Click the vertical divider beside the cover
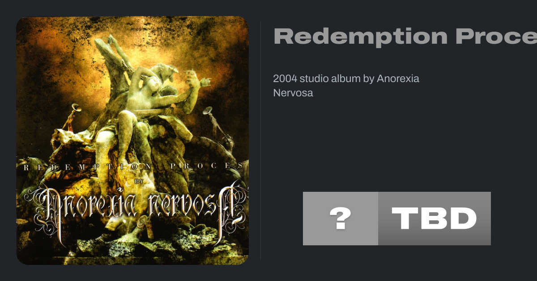537x281 pixels. pos(261,140)
